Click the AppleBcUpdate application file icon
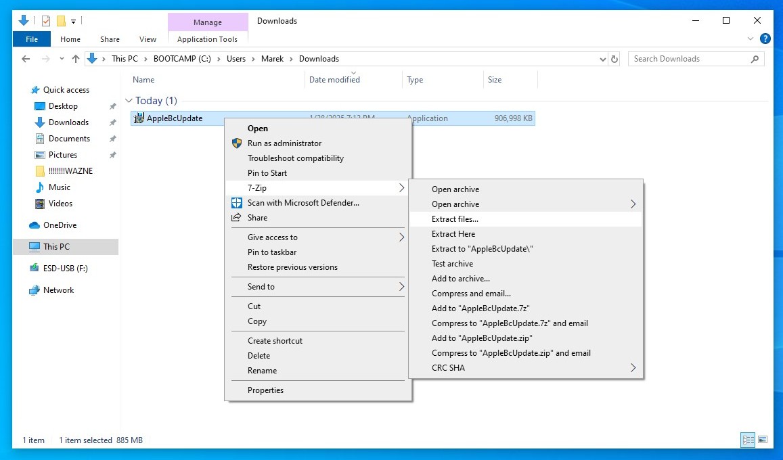783x460 pixels. pyautogui.click(x=139, y=118)
